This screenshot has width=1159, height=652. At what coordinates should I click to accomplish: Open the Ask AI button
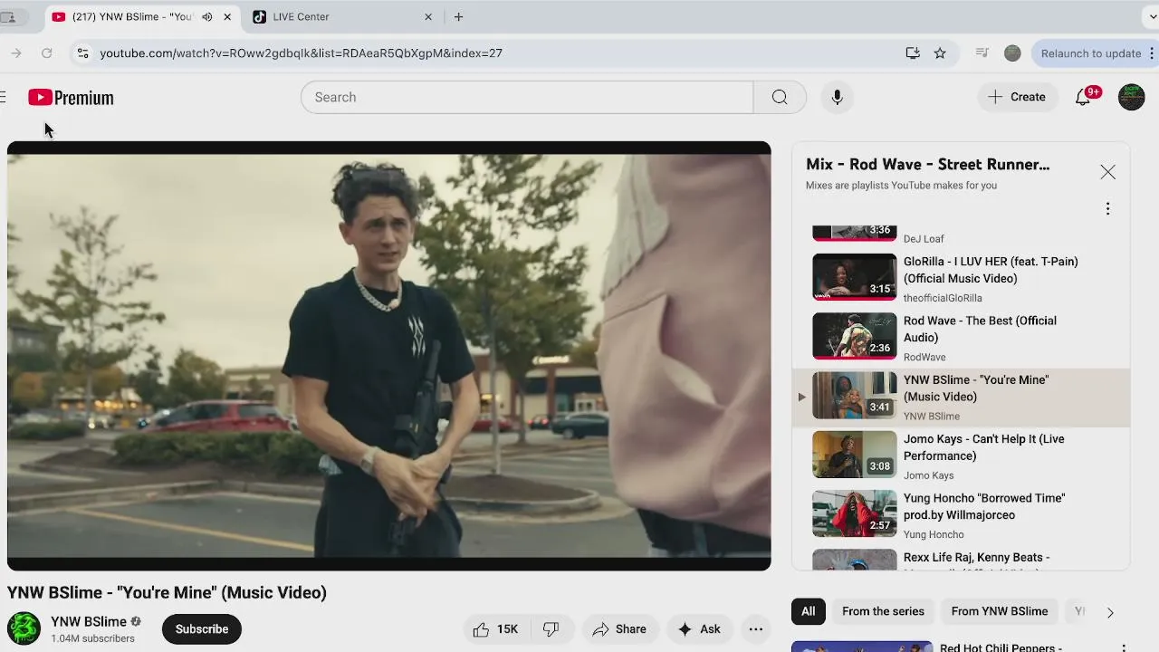point(699,629)
